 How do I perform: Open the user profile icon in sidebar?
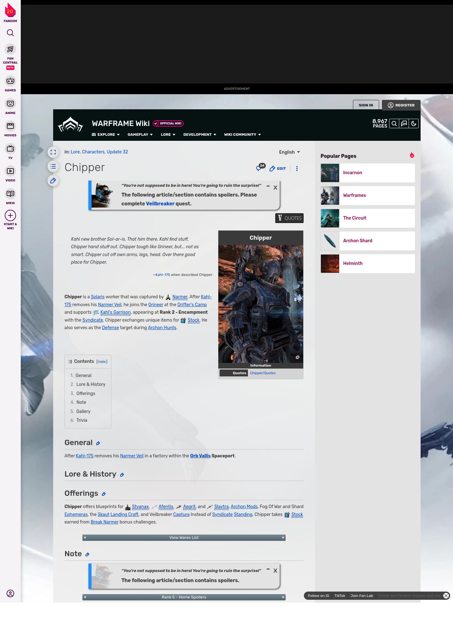(10, 593)
